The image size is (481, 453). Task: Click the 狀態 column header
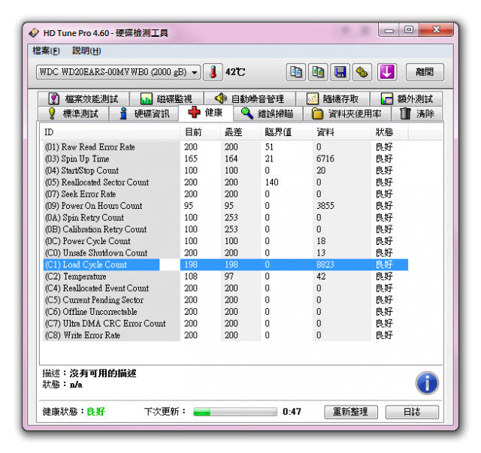point(389,132)
